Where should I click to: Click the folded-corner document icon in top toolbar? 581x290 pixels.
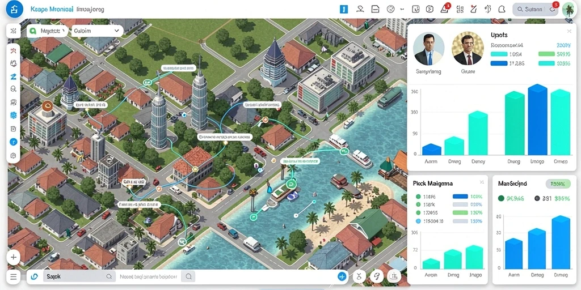pos(376,9)
